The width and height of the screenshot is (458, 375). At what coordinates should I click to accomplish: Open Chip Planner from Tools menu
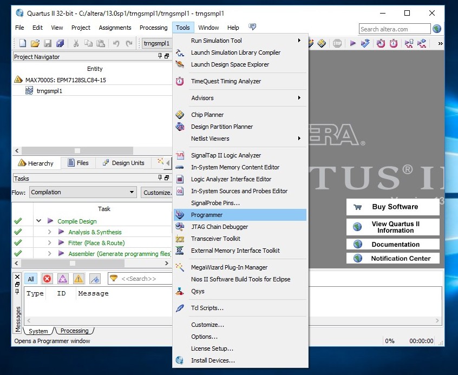pyautogui.click(x=240, y=115)
